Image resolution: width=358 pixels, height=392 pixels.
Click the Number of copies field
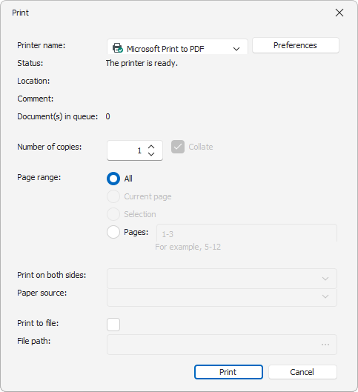pyautogui.click(x=135, y=150)
